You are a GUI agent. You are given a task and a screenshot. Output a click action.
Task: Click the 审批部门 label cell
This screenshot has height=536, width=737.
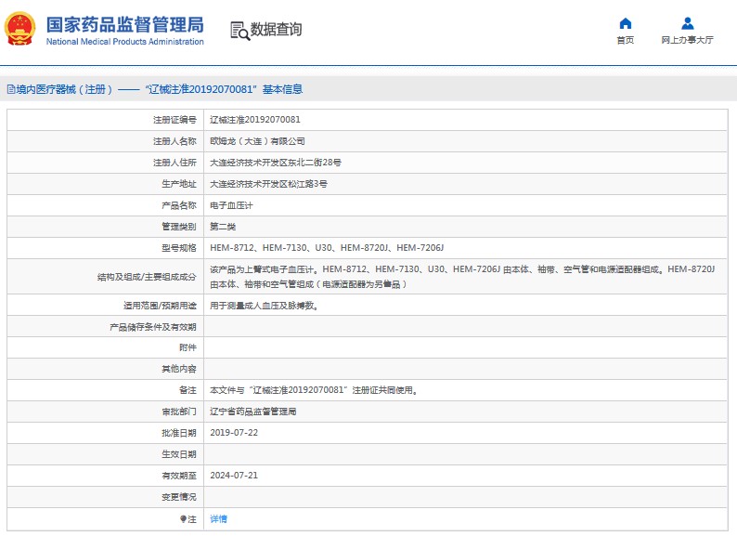point(105,412)
